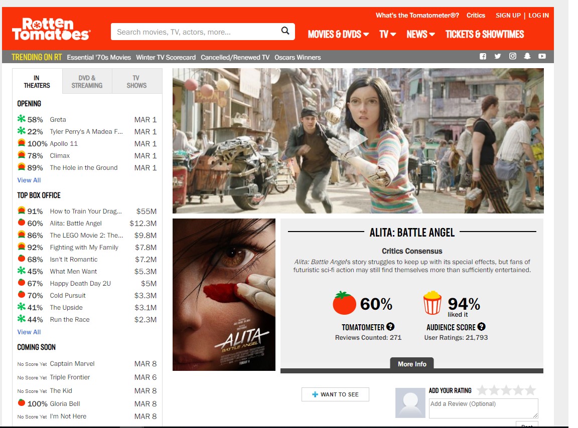Open The Upside link
The width and height of the screenshot is (578, 428).
point(66,308)
